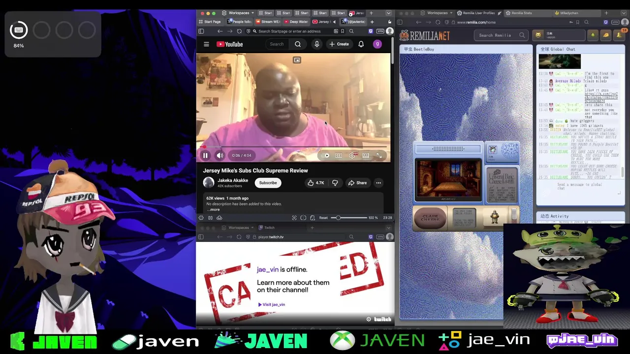Expand tab list chevron in Remilia window

pyautogui.click(x=623, y=13)
